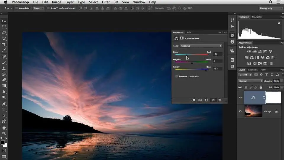Enable Preserve Luminosity checkbox
Image resolution: width=284 pixels, height=160 pixels.
(177, 76)
